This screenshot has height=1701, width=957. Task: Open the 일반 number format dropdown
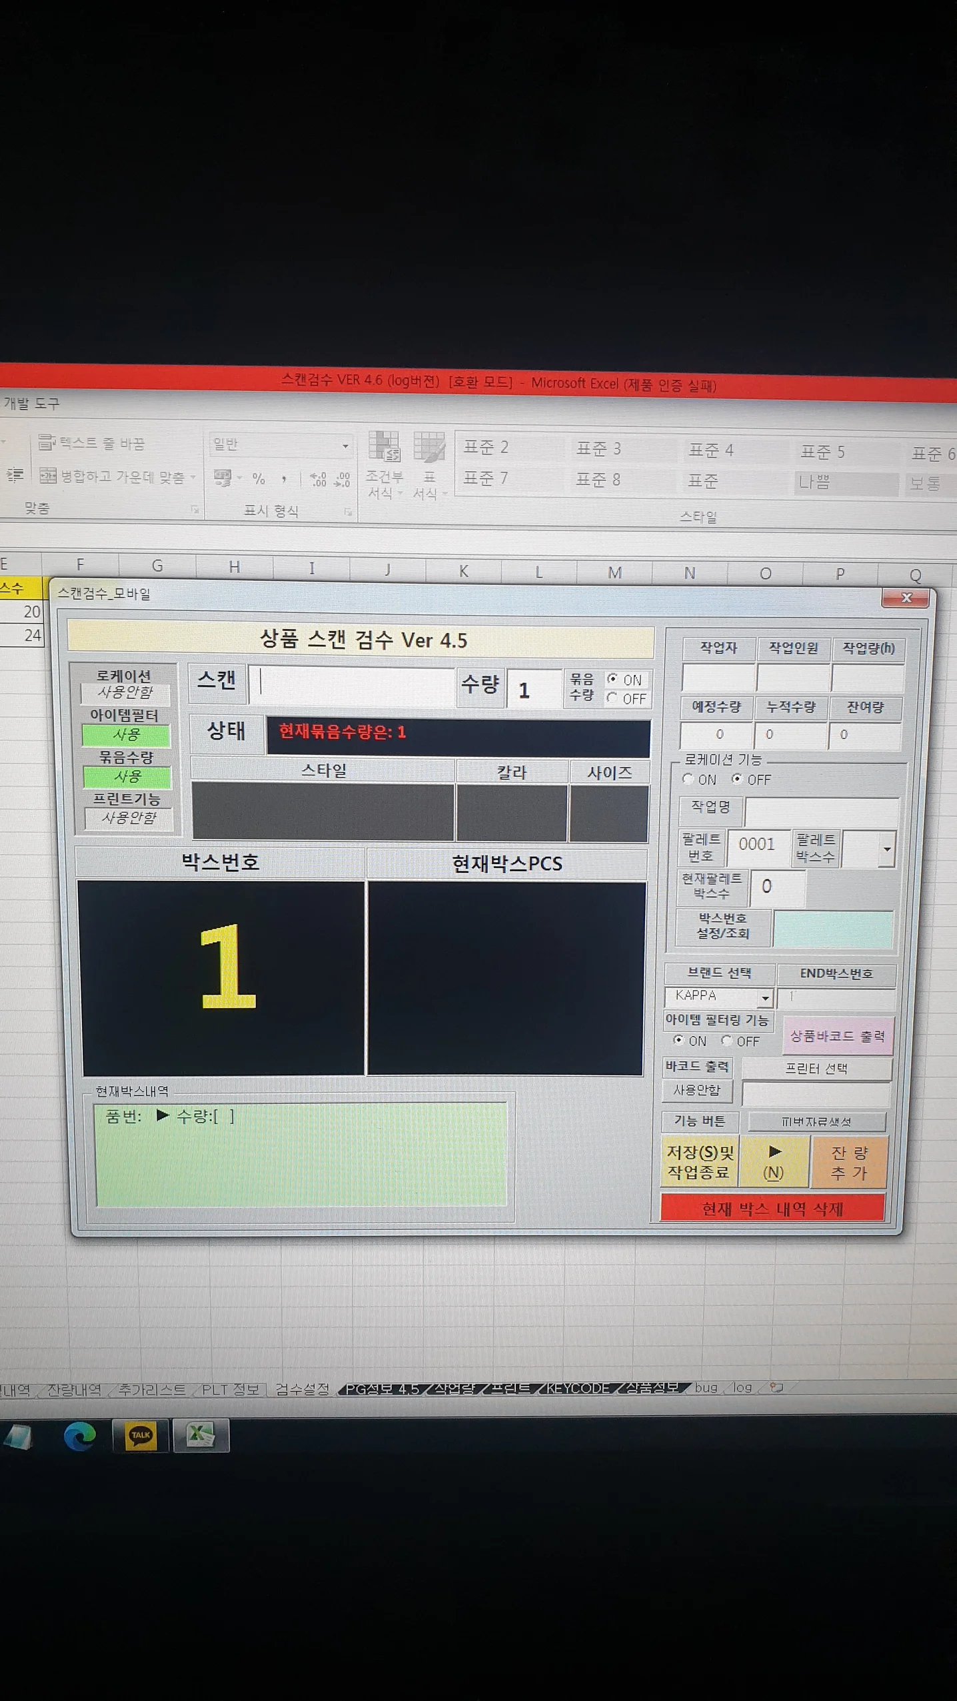(x=345, y=445)
